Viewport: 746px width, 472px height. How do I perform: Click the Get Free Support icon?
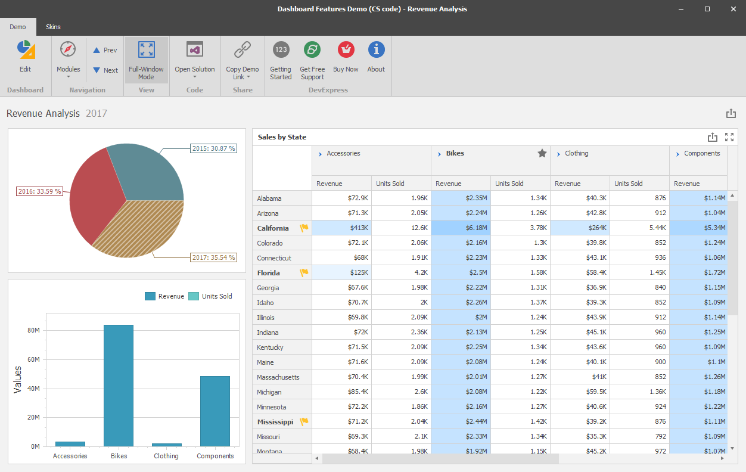(312, 50)
